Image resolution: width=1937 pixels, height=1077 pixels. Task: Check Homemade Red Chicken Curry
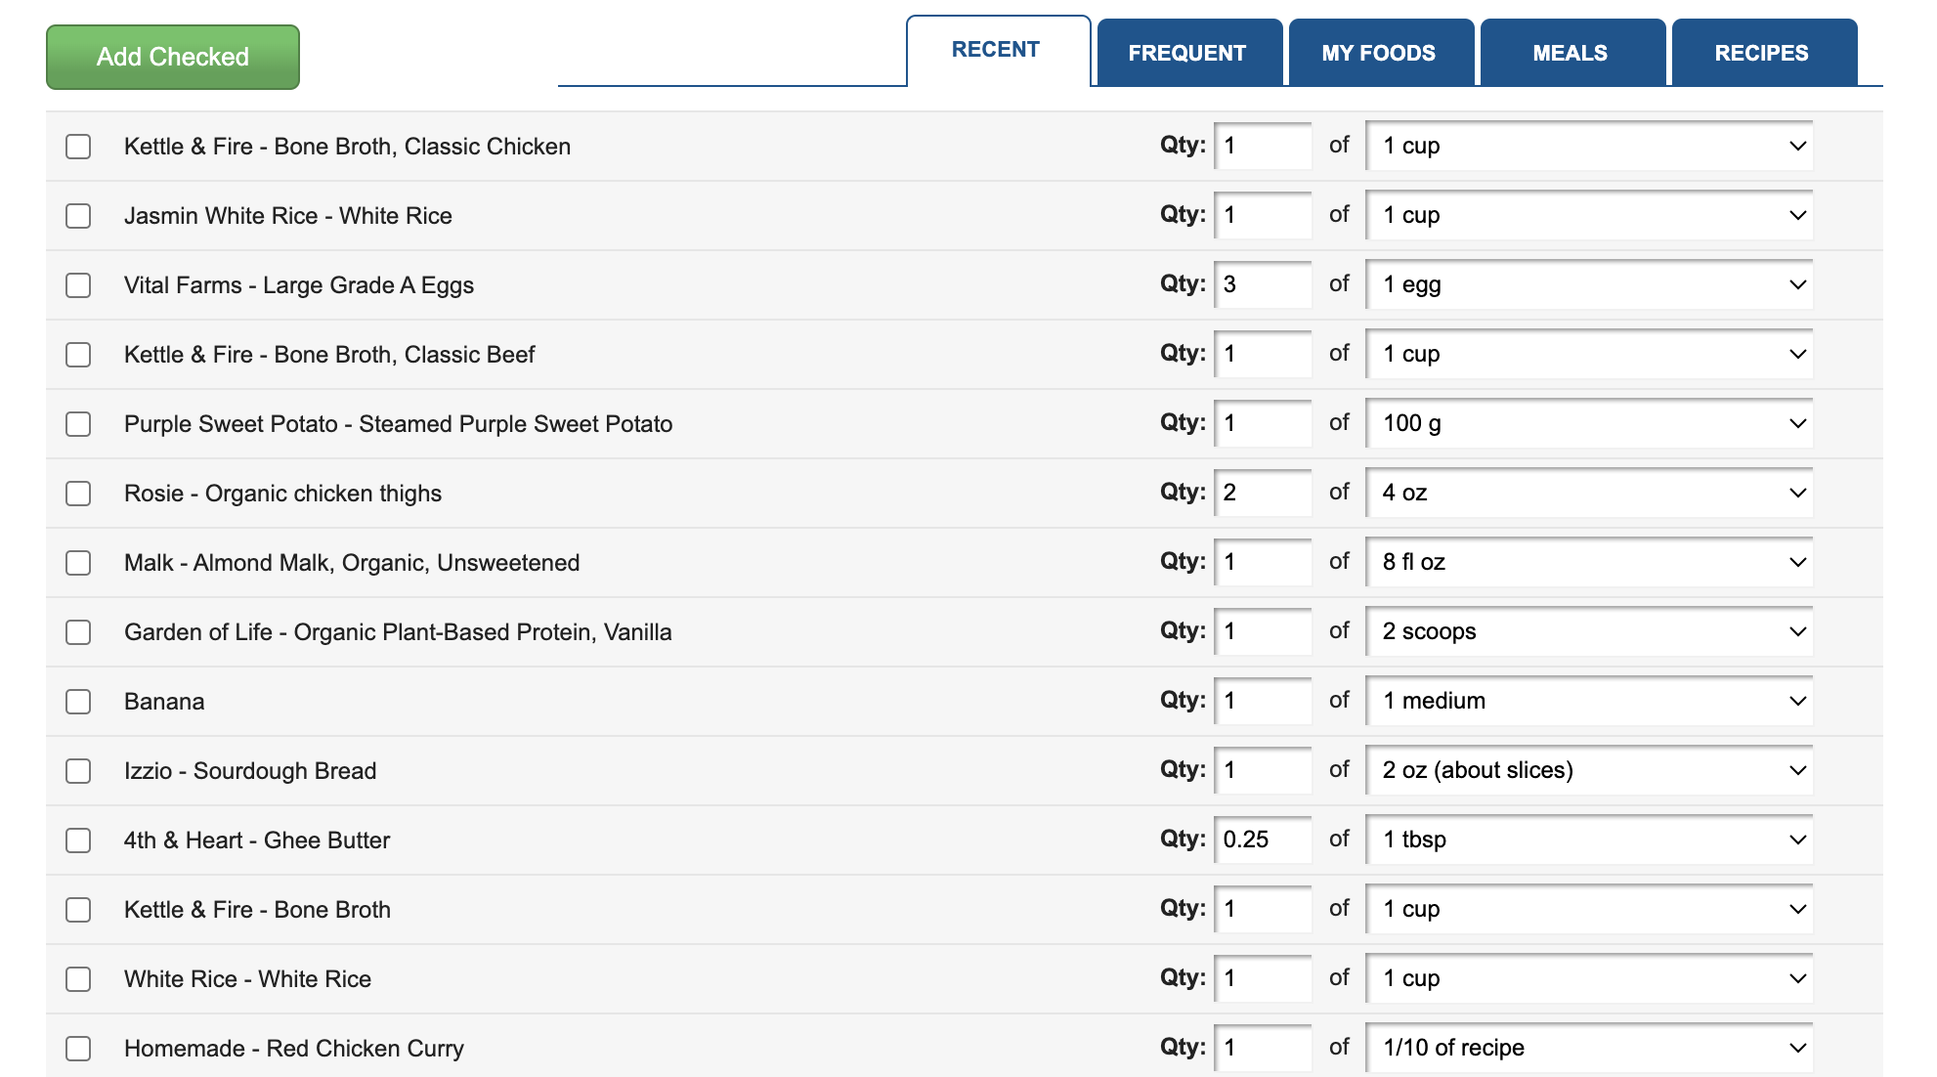click(78, 1049)
